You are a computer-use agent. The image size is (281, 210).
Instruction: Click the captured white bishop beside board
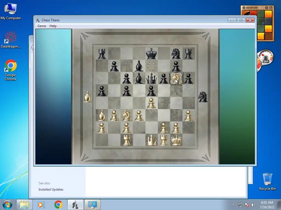tap(87, 97)
